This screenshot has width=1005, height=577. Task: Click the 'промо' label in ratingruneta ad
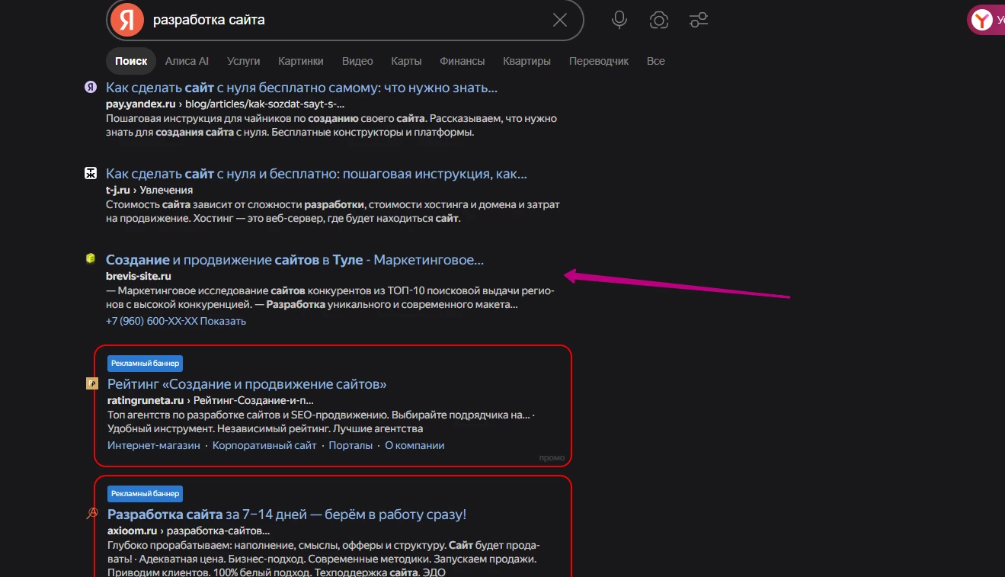point(552,457)
